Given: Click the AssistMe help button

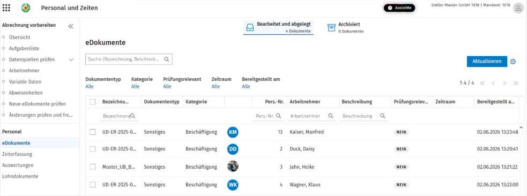Looking at the screenshot, I should (399, 7).
